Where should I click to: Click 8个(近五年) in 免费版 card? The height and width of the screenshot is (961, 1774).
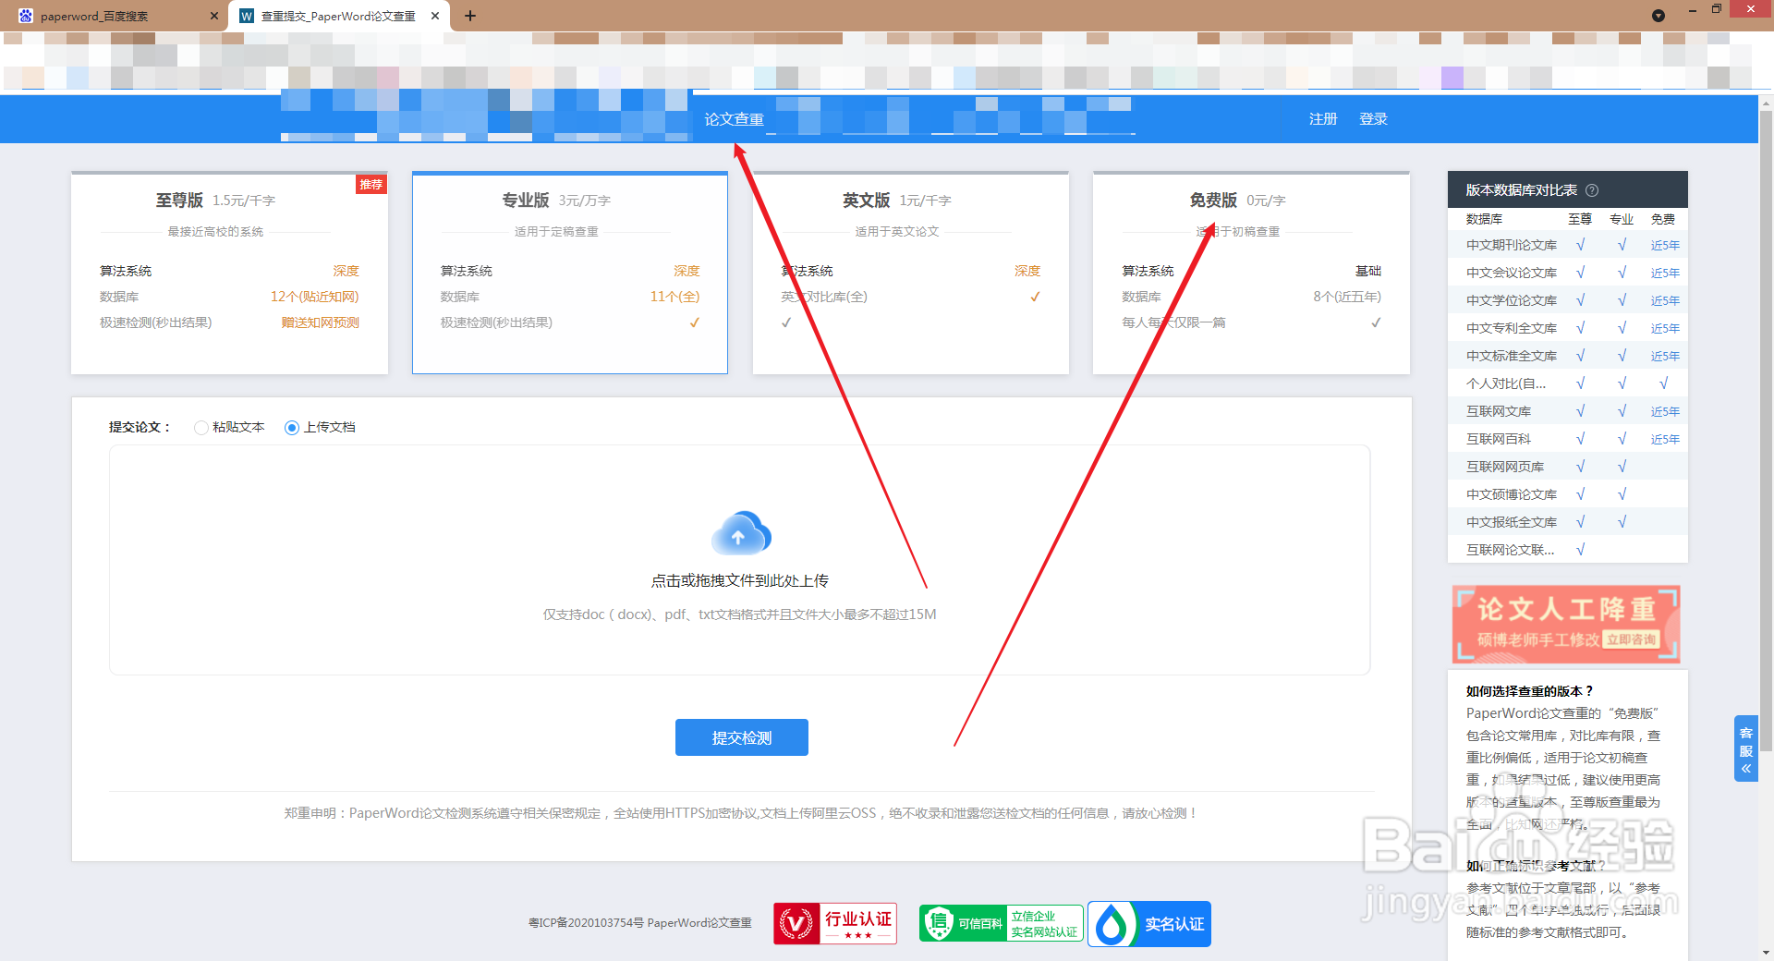tap(1347, 297)
